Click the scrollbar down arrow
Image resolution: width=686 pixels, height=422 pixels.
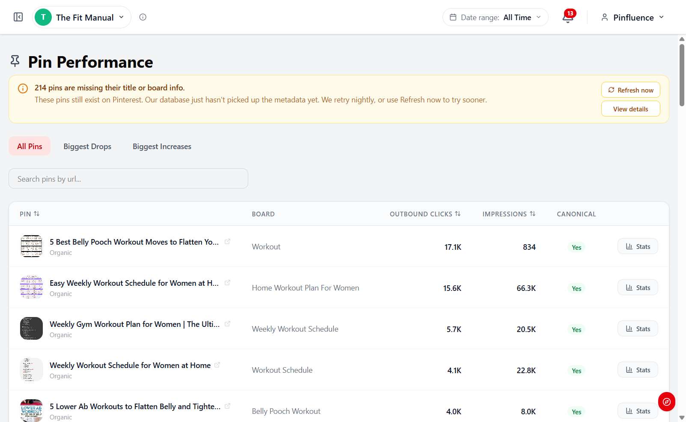click(x=682, y=417)
